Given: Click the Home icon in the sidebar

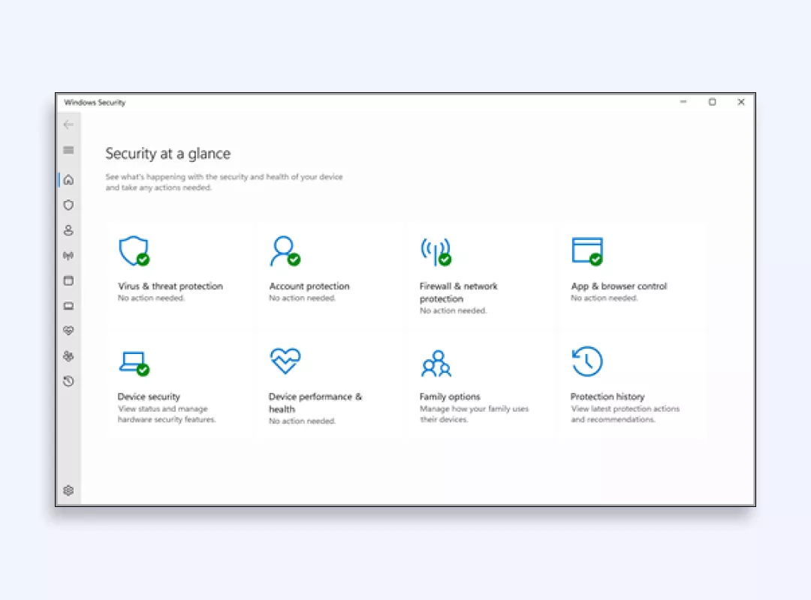Looking at the screenshot, I should (68, 179).
